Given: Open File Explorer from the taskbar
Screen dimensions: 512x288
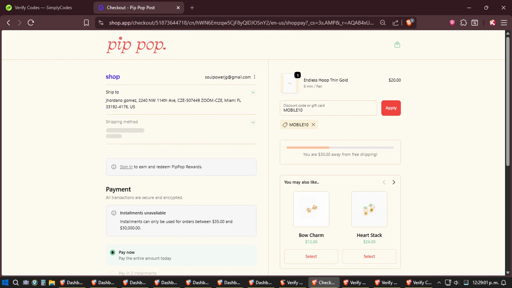Looking at the screenshot, I should coord(52,283).
